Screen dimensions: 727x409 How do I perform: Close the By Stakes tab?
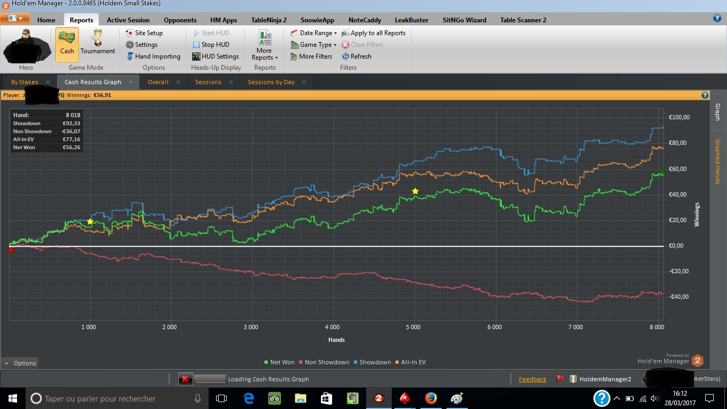coord(48,82)
